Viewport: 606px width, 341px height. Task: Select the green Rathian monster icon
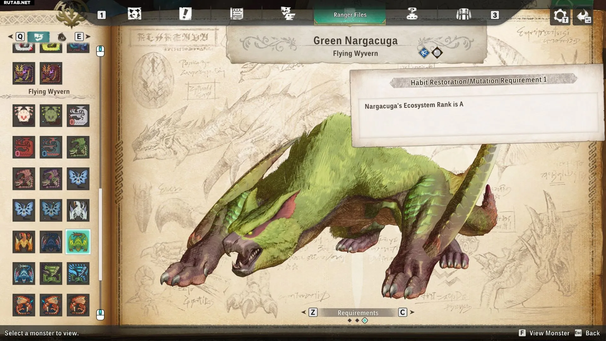point(78,147)
